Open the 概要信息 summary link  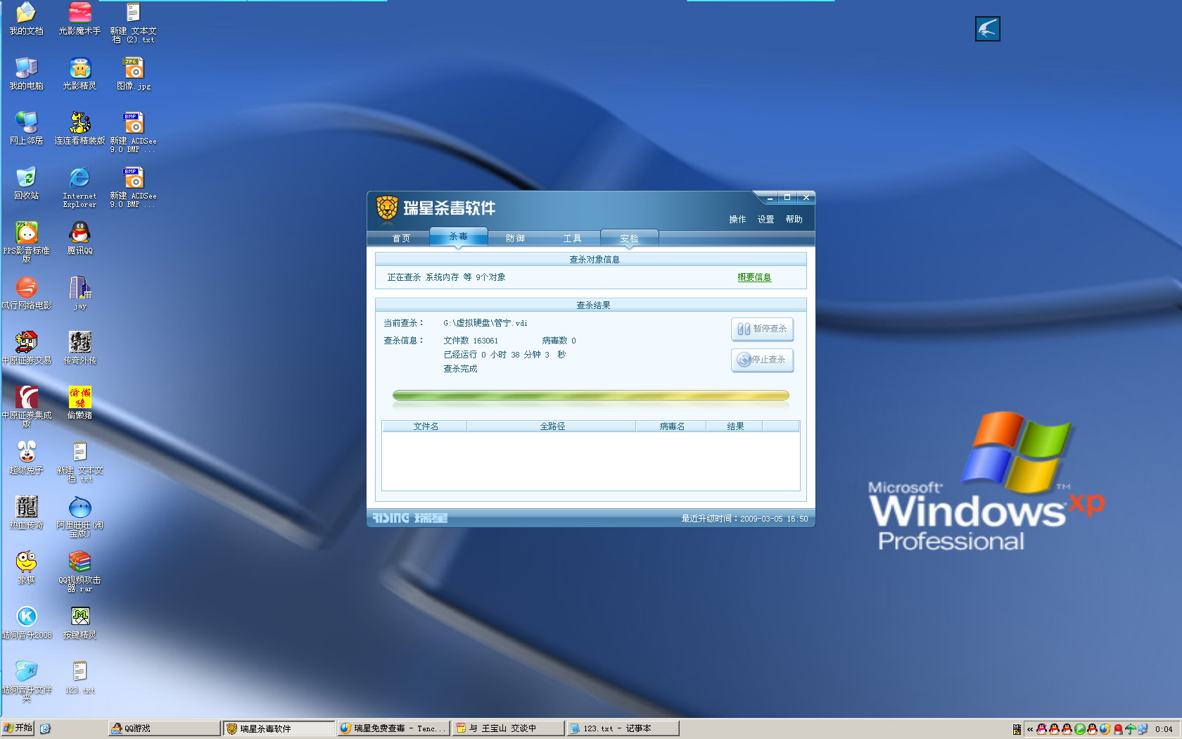[x=754, y=277]
